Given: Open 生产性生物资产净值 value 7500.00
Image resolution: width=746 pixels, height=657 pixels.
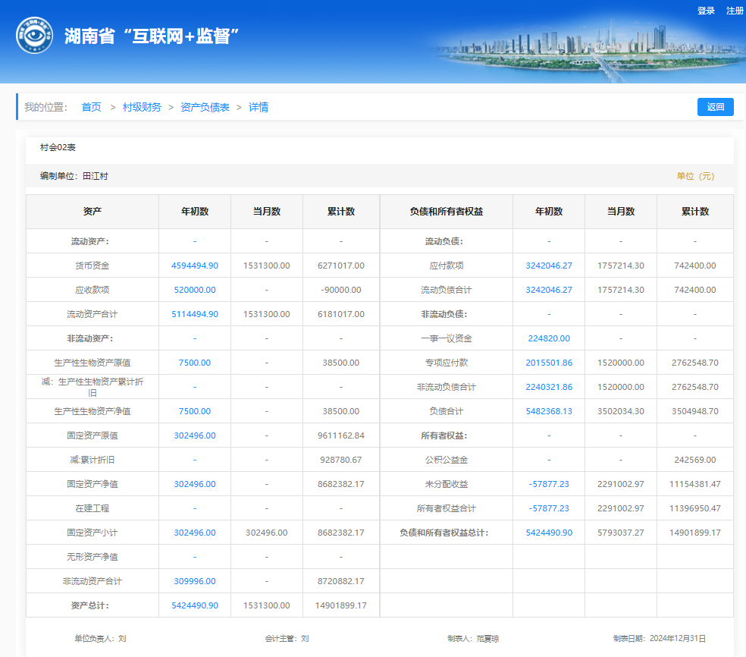Looking at the screenshot, I should pos(195,411).
